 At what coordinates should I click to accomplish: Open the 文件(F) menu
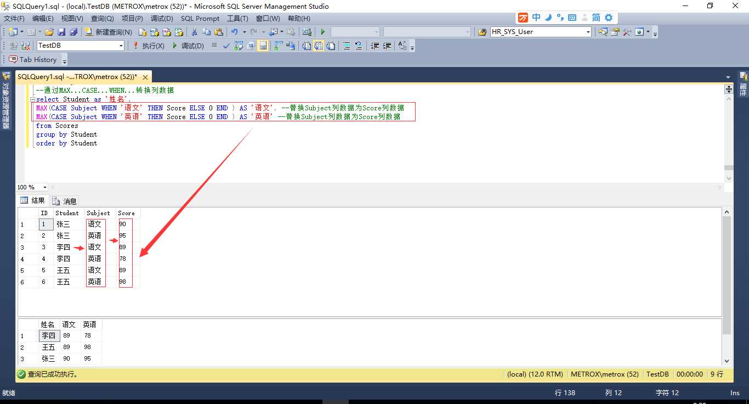coord(14,18)
